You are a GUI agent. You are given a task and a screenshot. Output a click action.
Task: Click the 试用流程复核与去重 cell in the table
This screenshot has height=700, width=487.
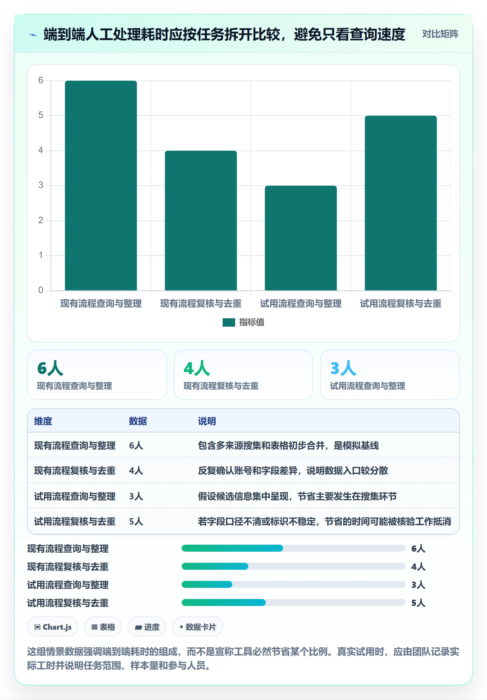pos(75,521)
